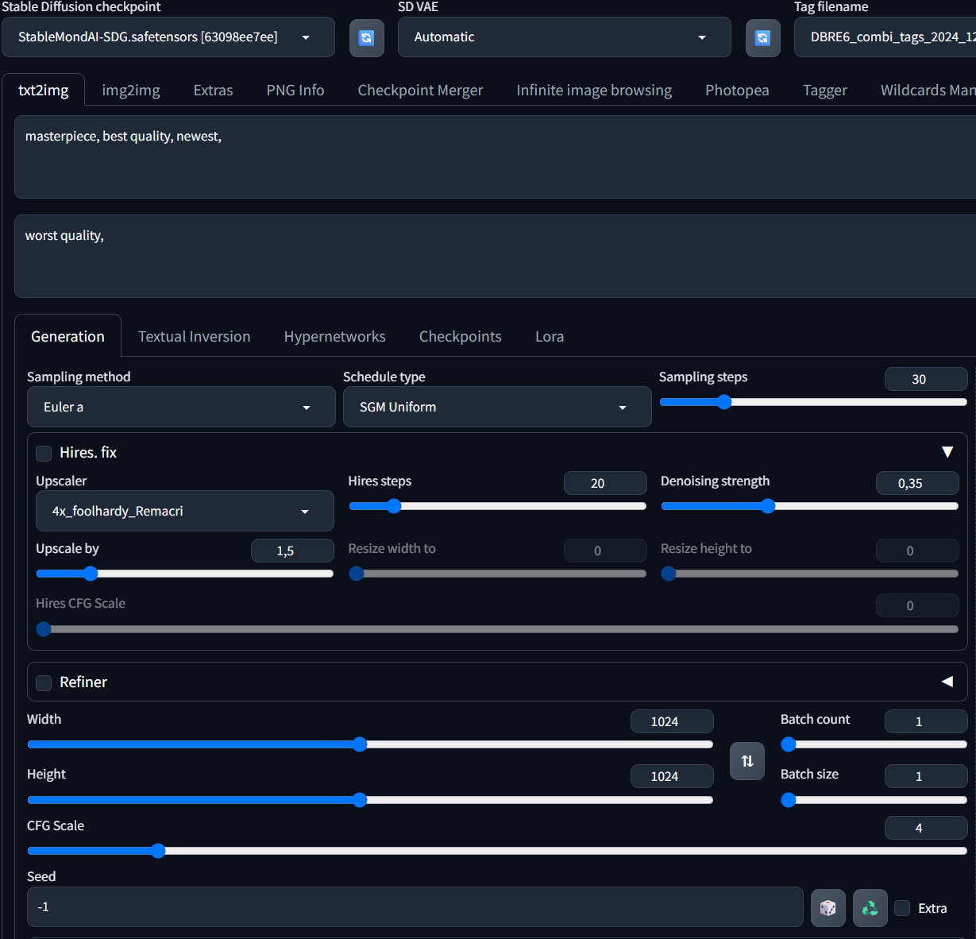This screenshot has height=939, width=976.
Task: Click the Resize height to number field
Action: [x=917, y=551]
